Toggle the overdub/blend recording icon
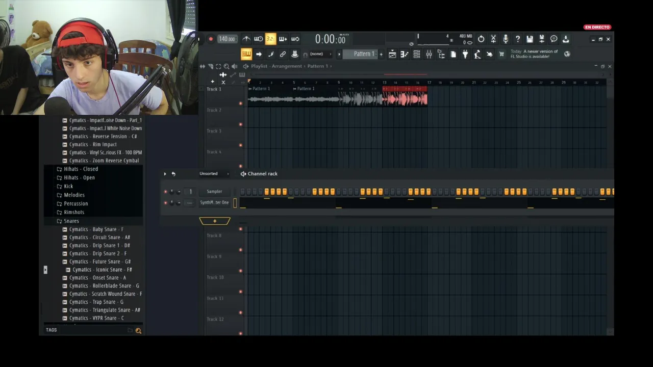Viewport: 653px width, 367px height. pyautogui.click(x=283, y=39)
